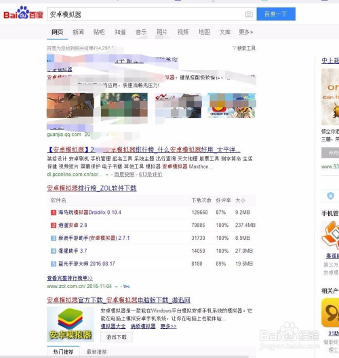
Task: Expand the 更多 menu
Action: pyautogui.click(x=246, y=32)
